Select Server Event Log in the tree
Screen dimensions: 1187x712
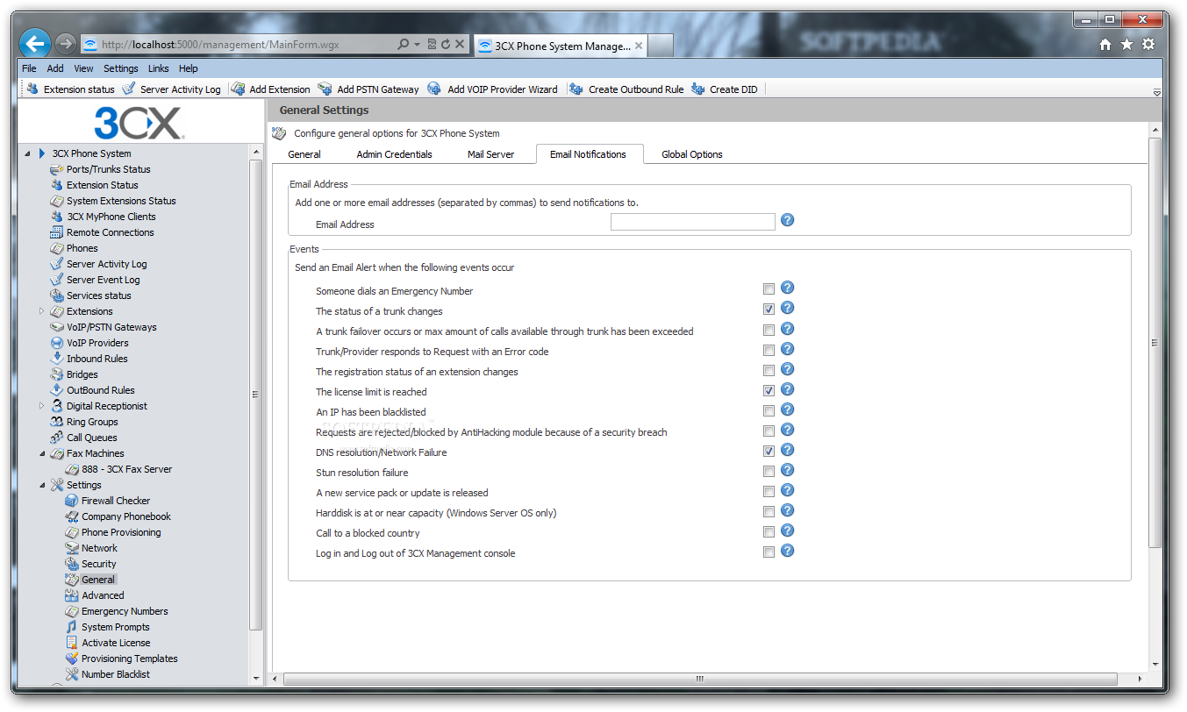[x=104, y=280]
